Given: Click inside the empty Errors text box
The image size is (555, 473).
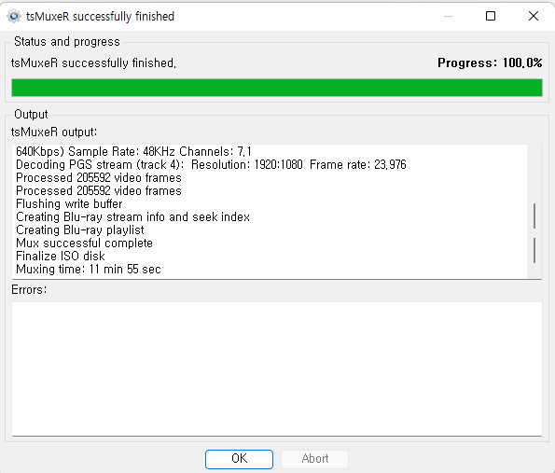Looking at the screenshot, I should tap(277, 369).
